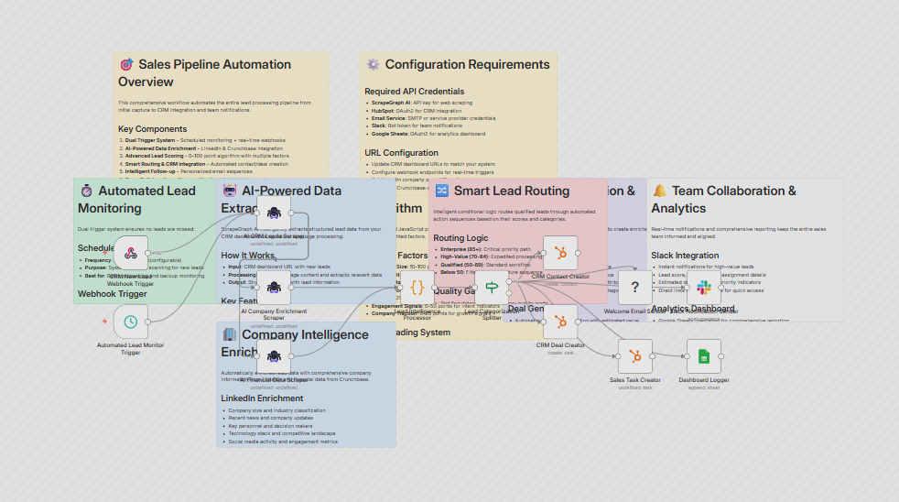Click the shuffle emoji beside Smart Lead Routing
Image resolution: width=899 pixels, height=502 pixels.
tap(441, 191)
